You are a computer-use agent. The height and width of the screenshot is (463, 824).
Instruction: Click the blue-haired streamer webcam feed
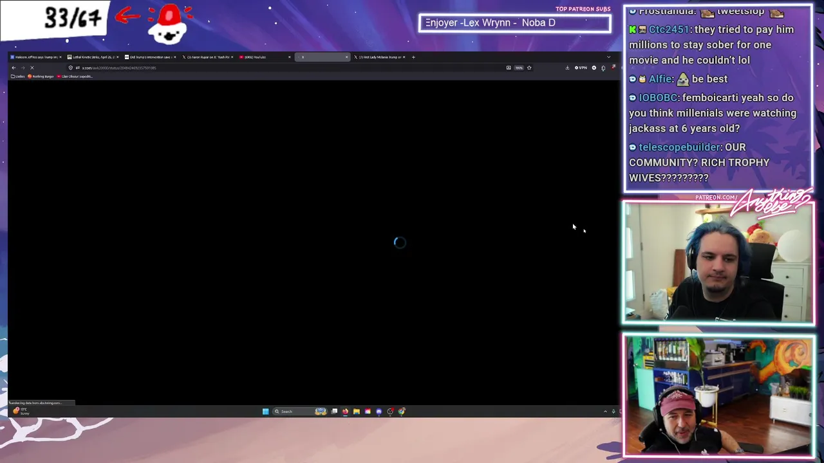pyautogui.click(x=718, y=262)
